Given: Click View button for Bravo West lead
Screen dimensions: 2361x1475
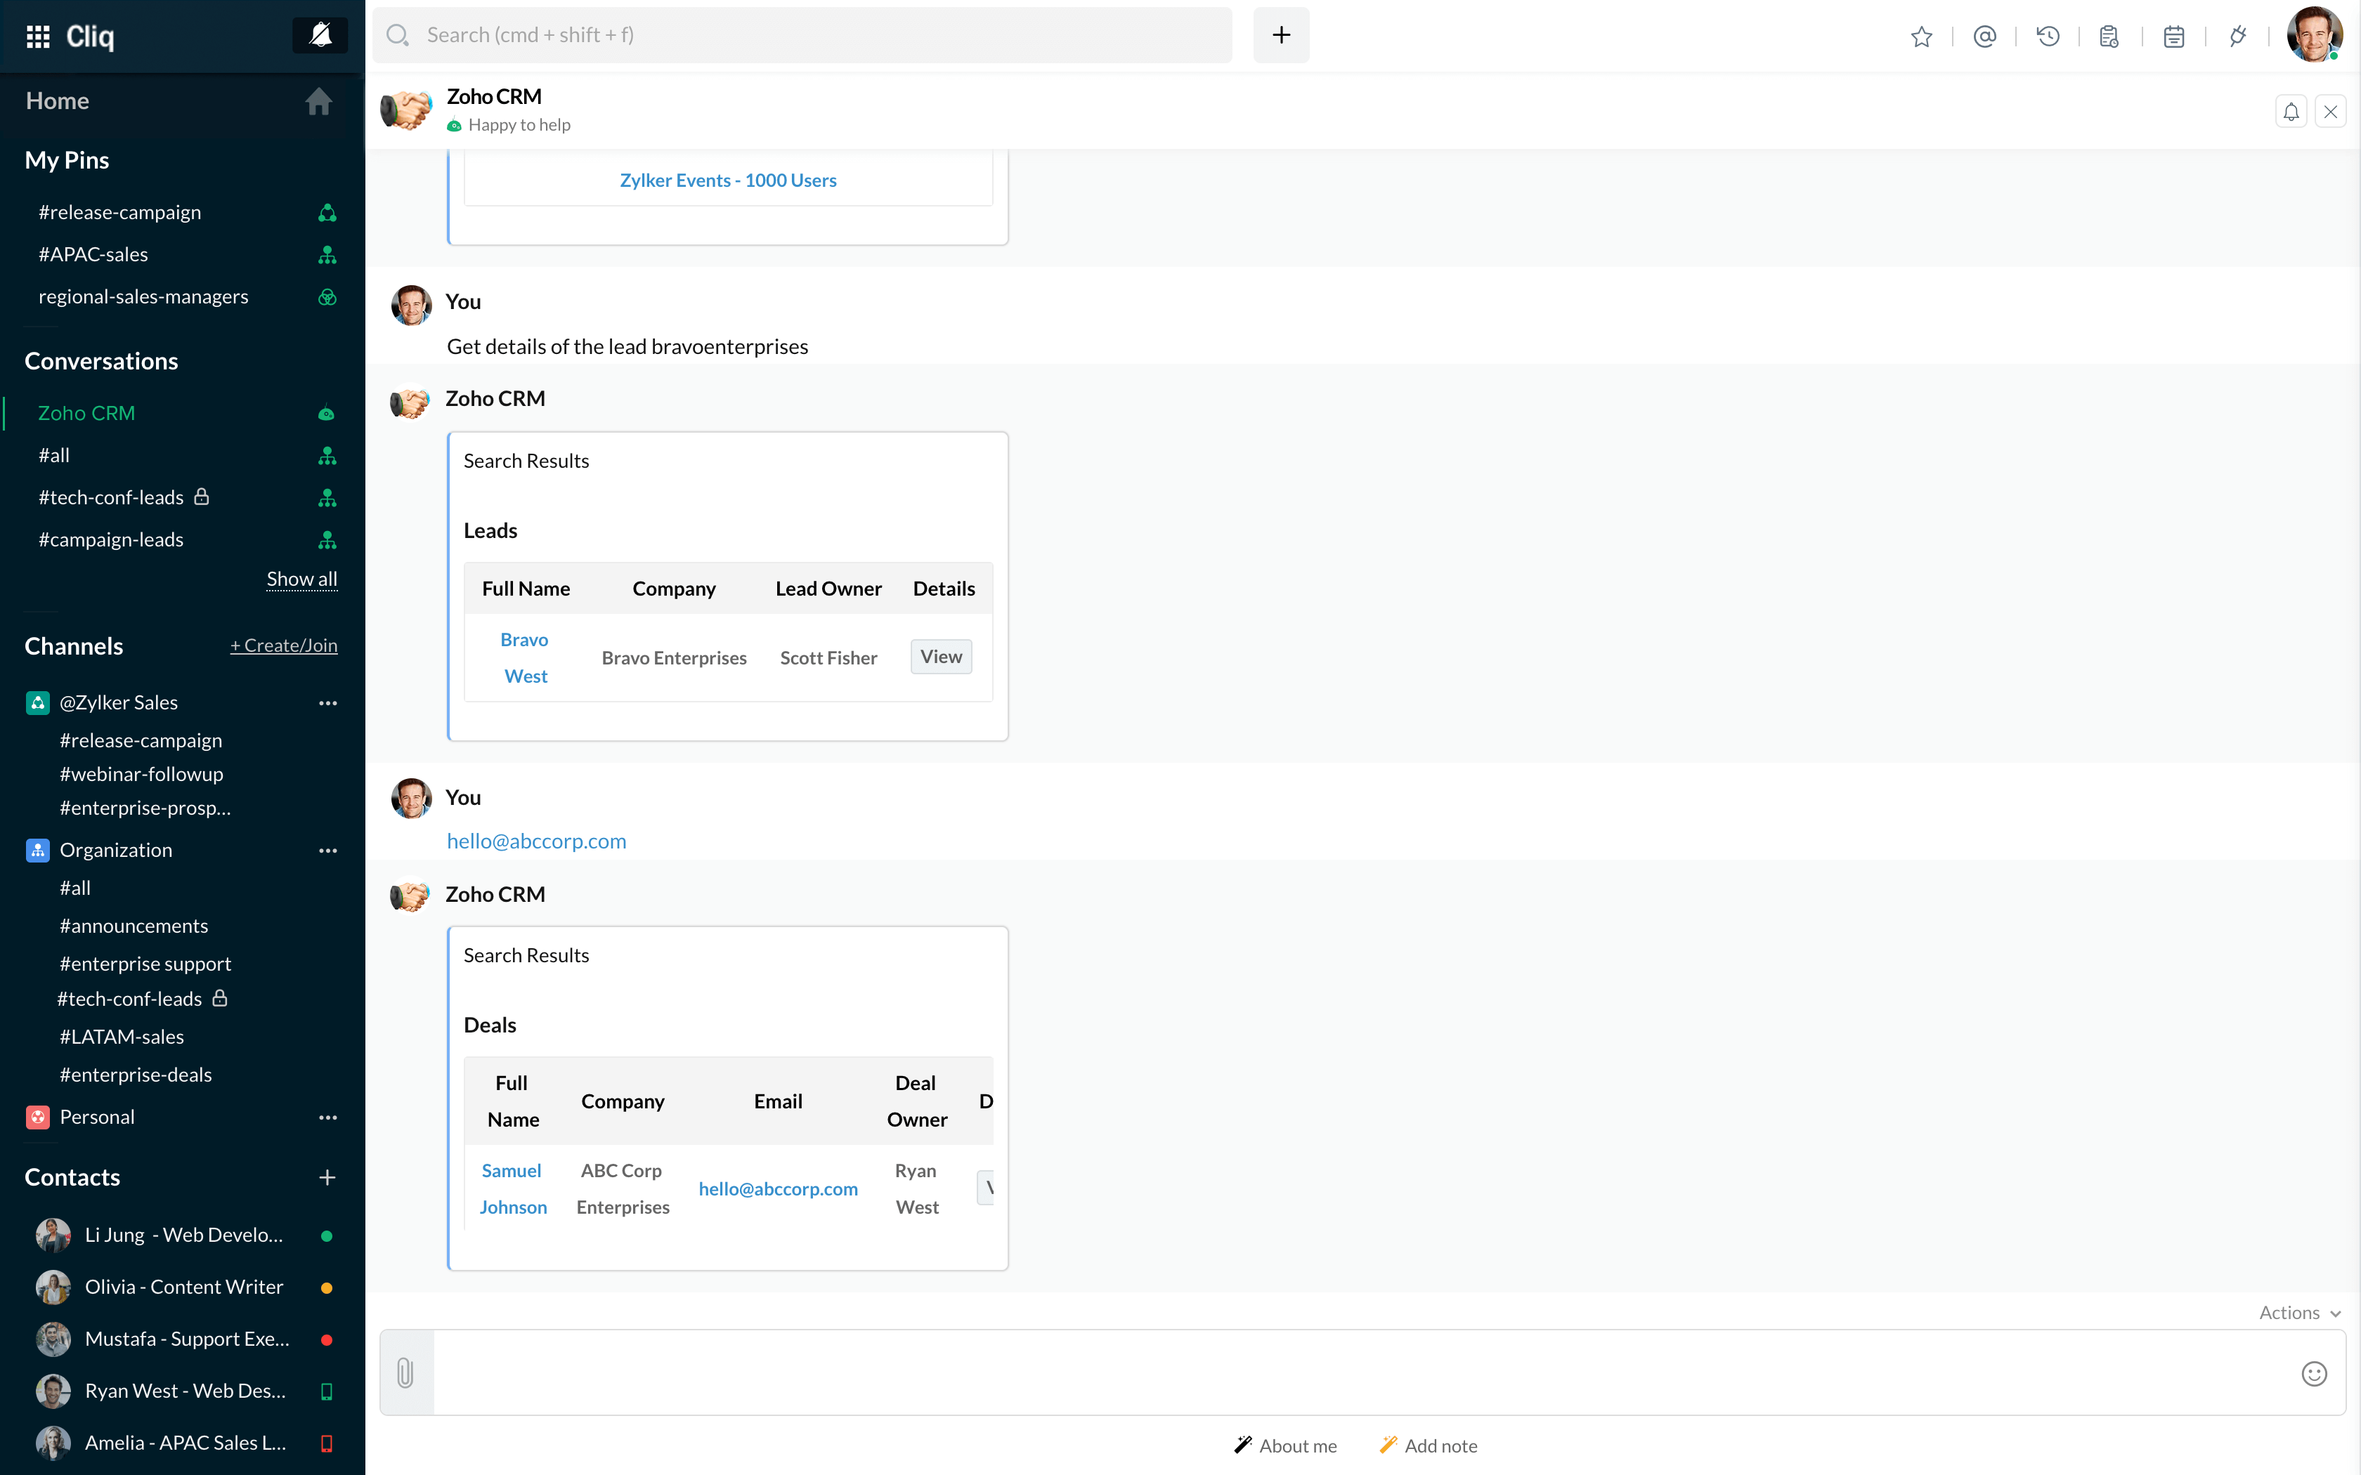Looking at the screenshot, I should tap(942, 656).
